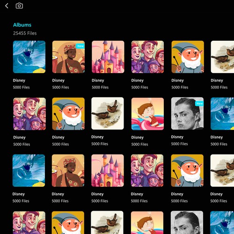Open the camera icon at top
This screenshot has width=234, height=234.
click(x=19, y=6)
